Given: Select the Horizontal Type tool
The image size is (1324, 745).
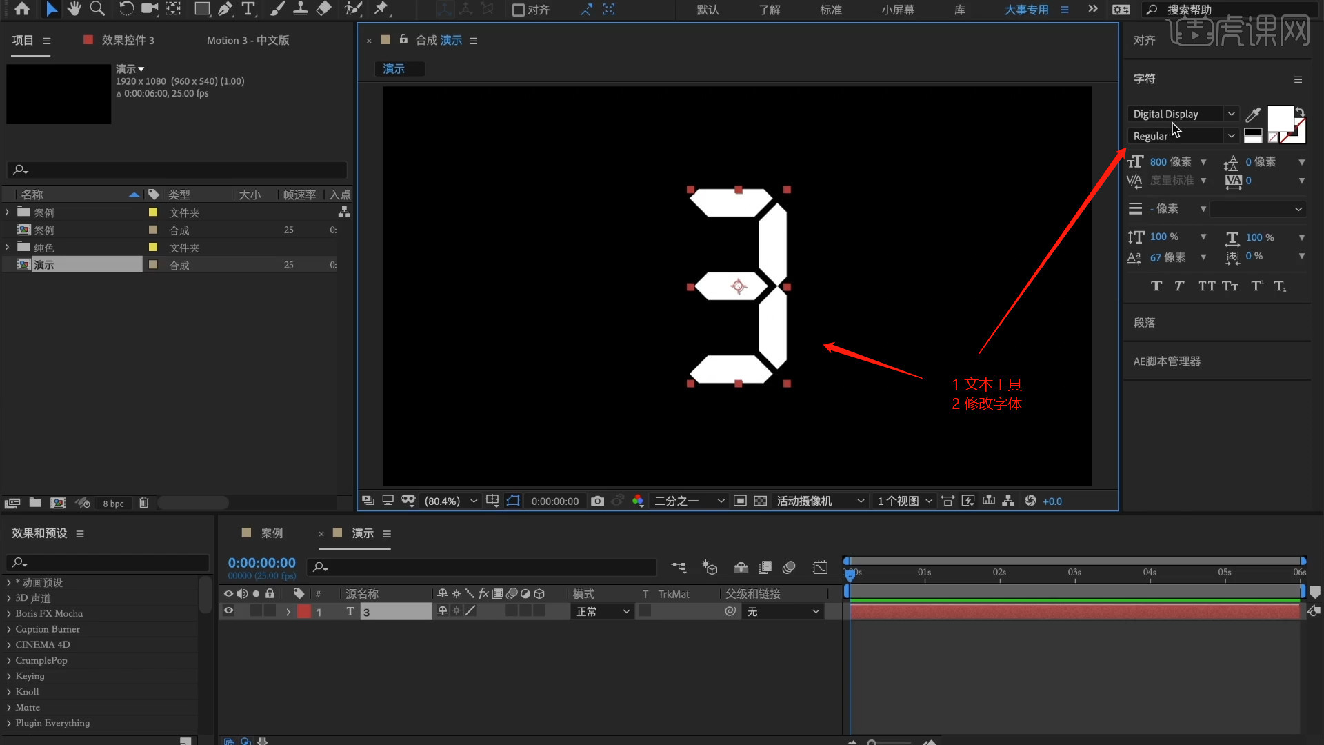Looking at the screenshot, I should 248,9.
